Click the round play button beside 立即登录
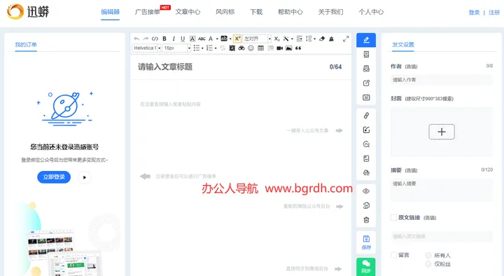 tap(85, 177)
